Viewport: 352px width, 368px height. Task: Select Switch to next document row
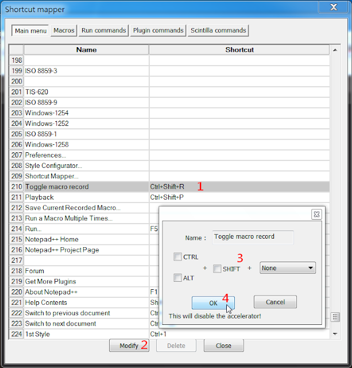(84, 324)
